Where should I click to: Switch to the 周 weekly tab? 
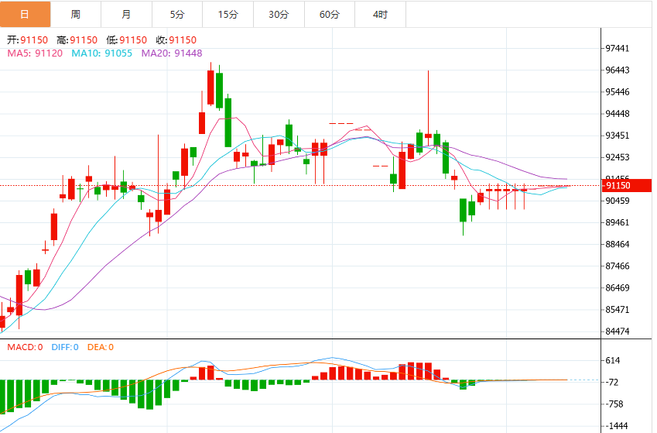[76, 14]
